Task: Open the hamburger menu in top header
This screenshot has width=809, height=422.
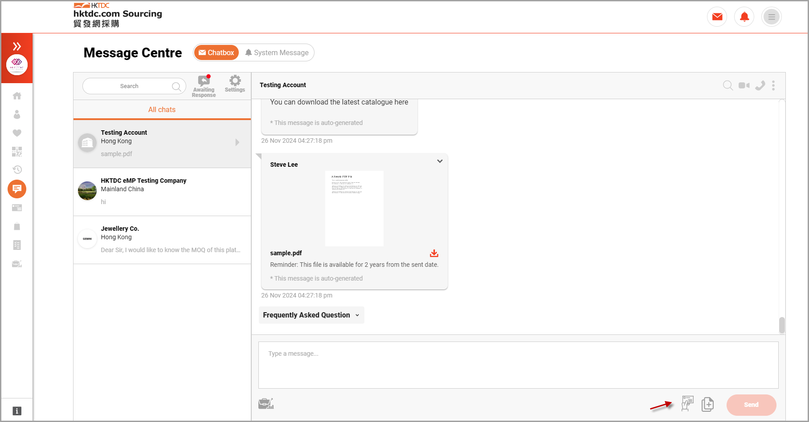Action: click(x=772, y=17)
